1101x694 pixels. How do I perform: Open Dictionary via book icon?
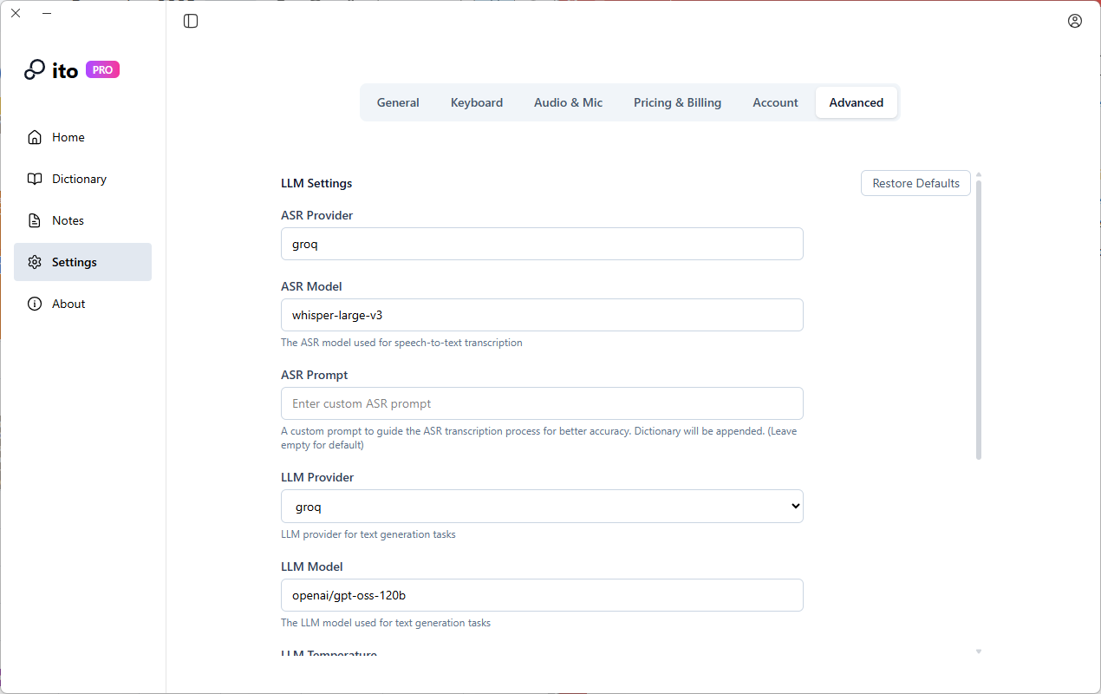(x=35, y=179)
